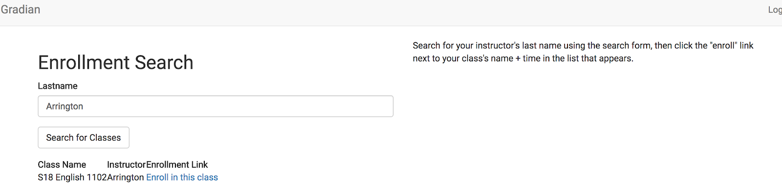The height and width of the screenshot is (190, 782).
Task: Click the quoted word "enroll" in the instructions
Action: pyautogui.click(x=723, y=45)
